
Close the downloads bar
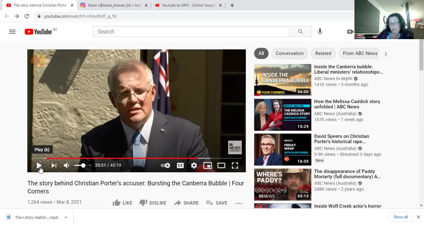(418, 217)
